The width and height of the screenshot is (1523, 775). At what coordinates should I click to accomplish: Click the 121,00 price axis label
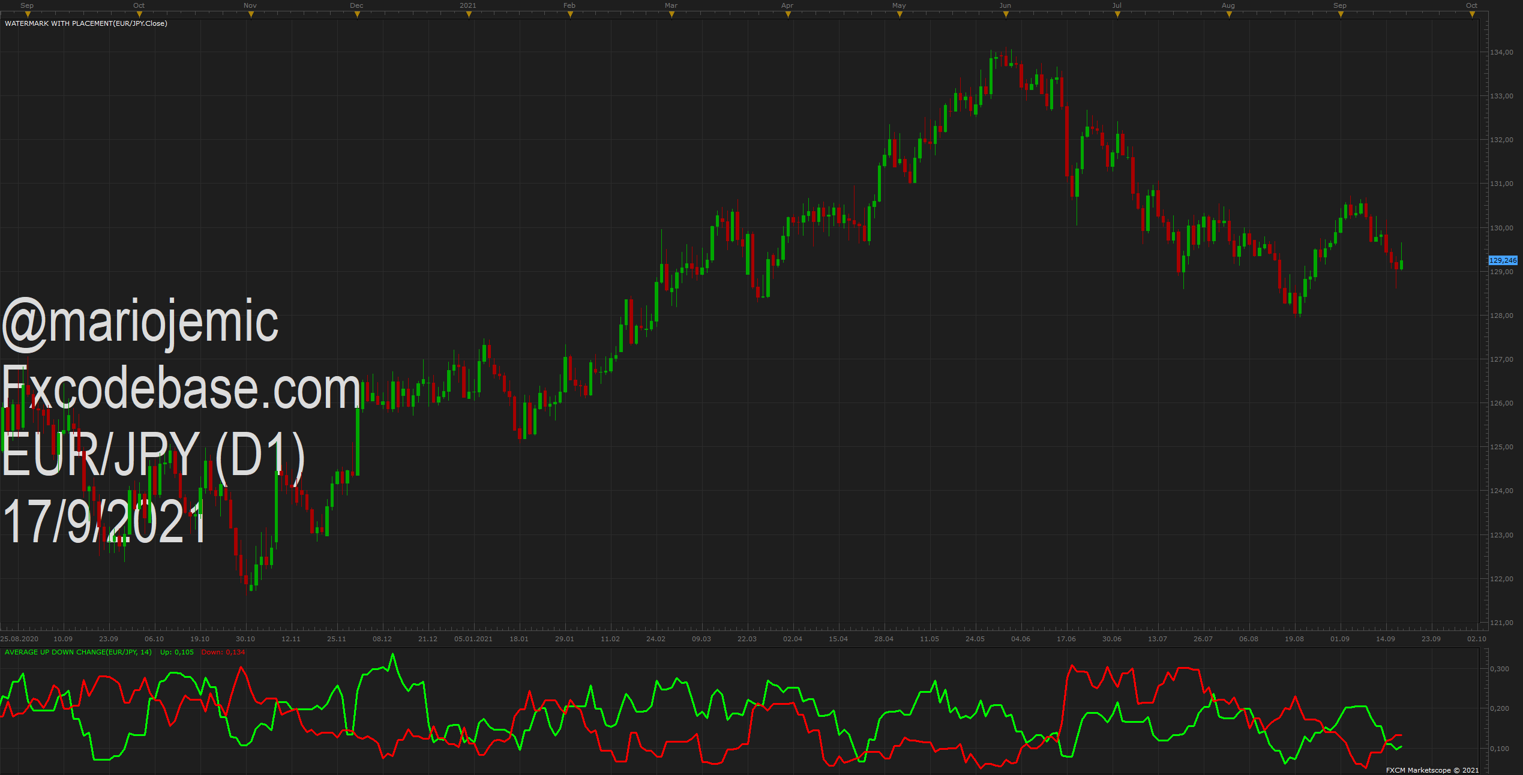point(1502,623)
